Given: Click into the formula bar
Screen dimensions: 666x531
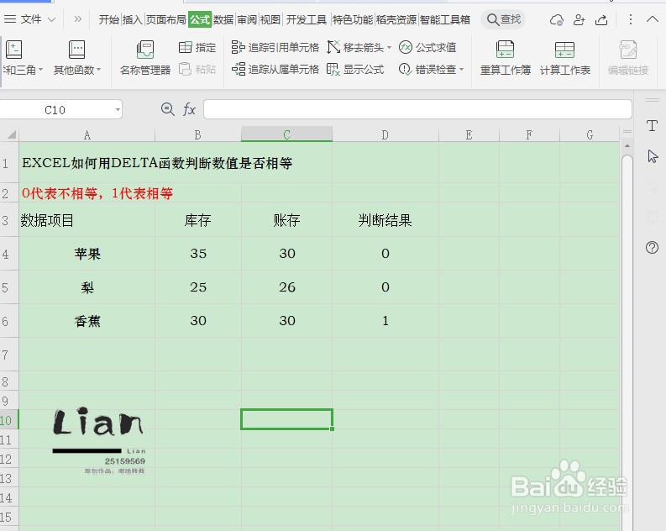Looking at the screenshot, I should click(x=417, y=109).
